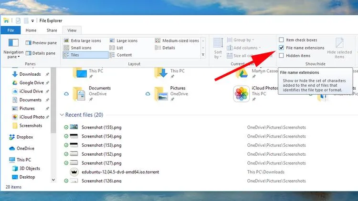Viewport: 358px width, 201px height.
Task: Select edubuntu-12.04.5-dvd-amd64.iso.torrent file
Action: 120,172
